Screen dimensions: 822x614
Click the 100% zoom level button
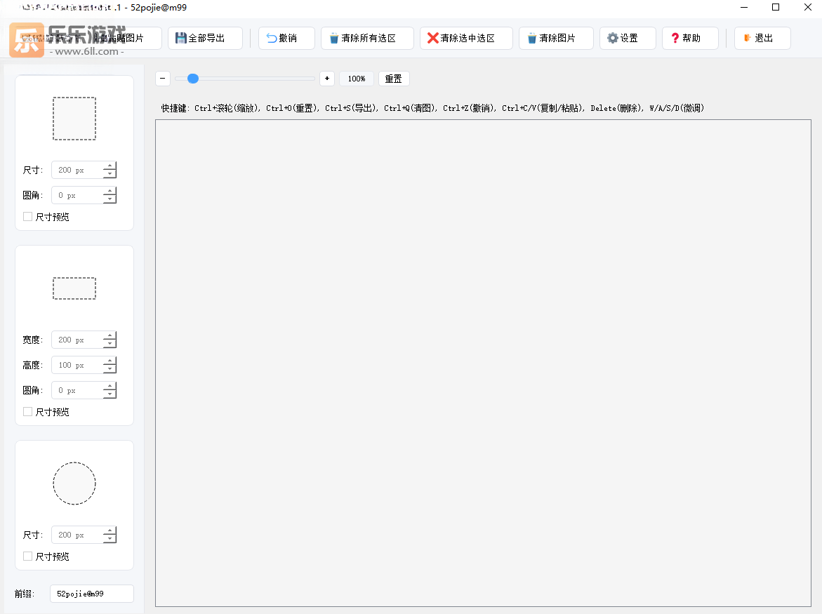coord(357,79)
